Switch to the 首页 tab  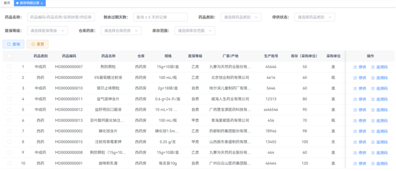[7, 3]
